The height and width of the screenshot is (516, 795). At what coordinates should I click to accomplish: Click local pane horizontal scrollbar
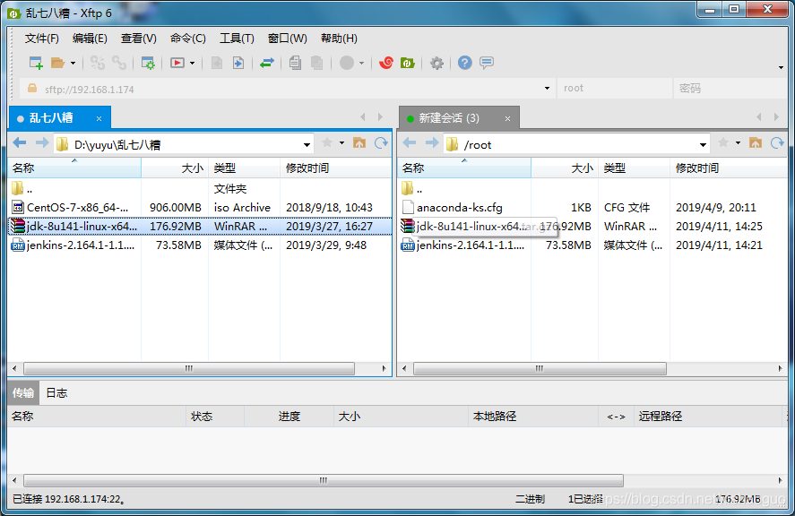tap(188, 368)
